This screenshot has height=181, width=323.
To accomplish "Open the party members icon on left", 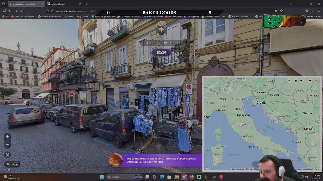I will (8, 164).
